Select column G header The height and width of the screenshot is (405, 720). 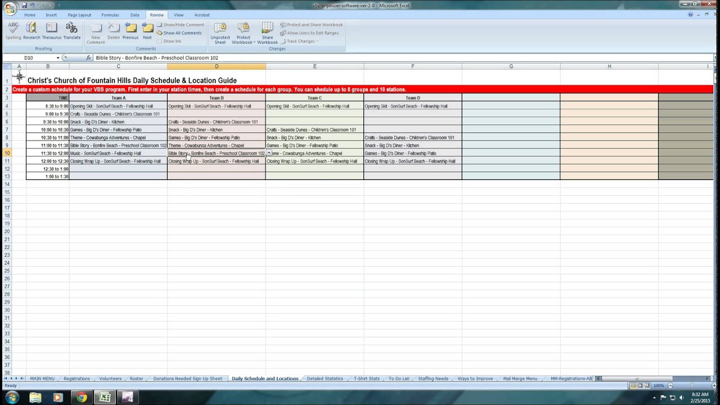coord(511,66)
